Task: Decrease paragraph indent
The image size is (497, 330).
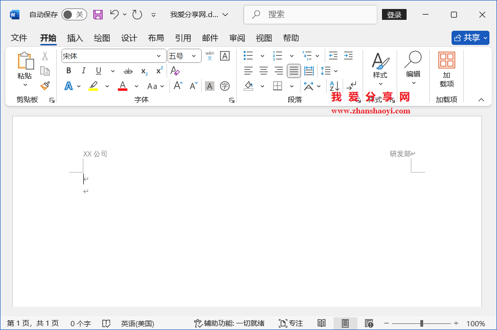Action: [x=333, y=56]
